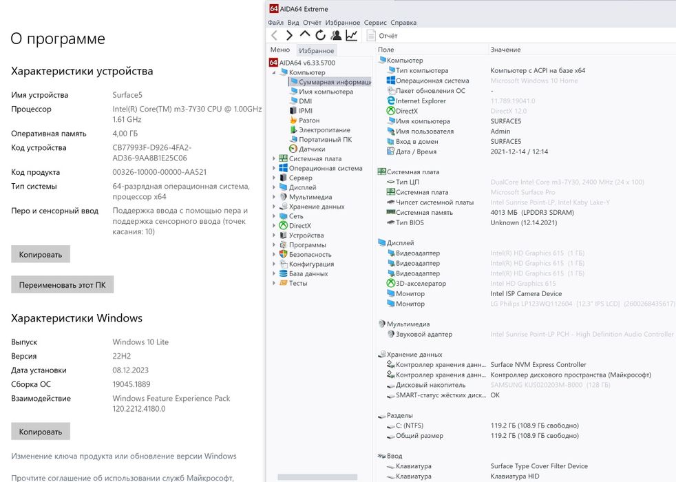Select the SMART-статус жёстких дисков row
676x482 pixels.
pos(526,395)
